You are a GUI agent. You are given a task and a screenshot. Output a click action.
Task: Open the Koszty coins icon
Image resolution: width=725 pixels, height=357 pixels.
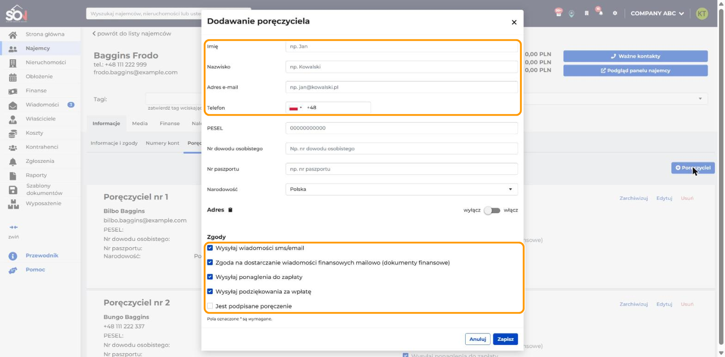(13, 133)
